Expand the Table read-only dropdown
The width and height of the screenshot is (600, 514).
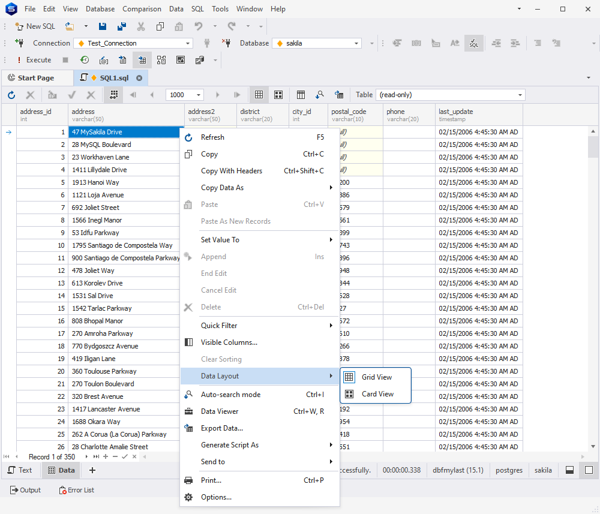[520, 95]
